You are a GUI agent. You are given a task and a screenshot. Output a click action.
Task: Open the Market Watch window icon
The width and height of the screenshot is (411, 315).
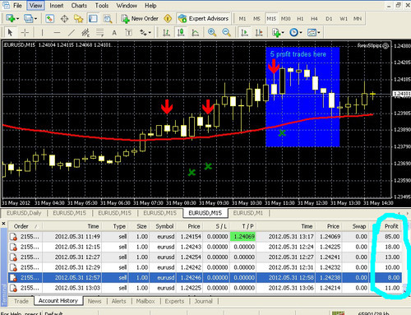(x=49, y=19)
